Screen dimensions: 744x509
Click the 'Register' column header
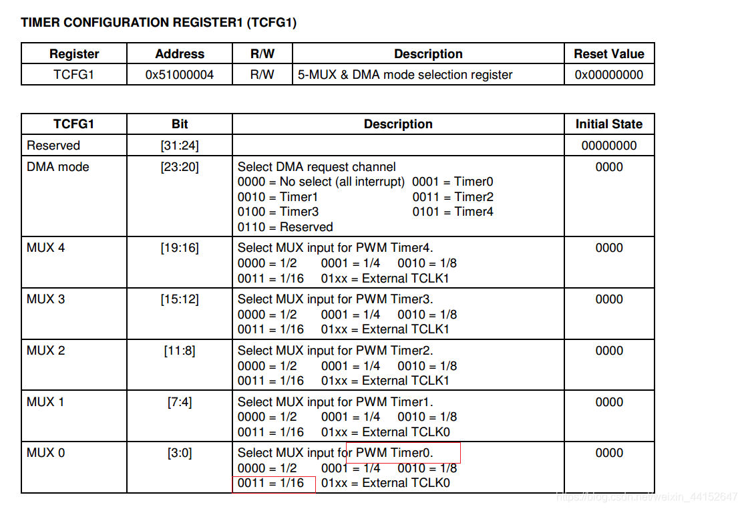point(74,53)
